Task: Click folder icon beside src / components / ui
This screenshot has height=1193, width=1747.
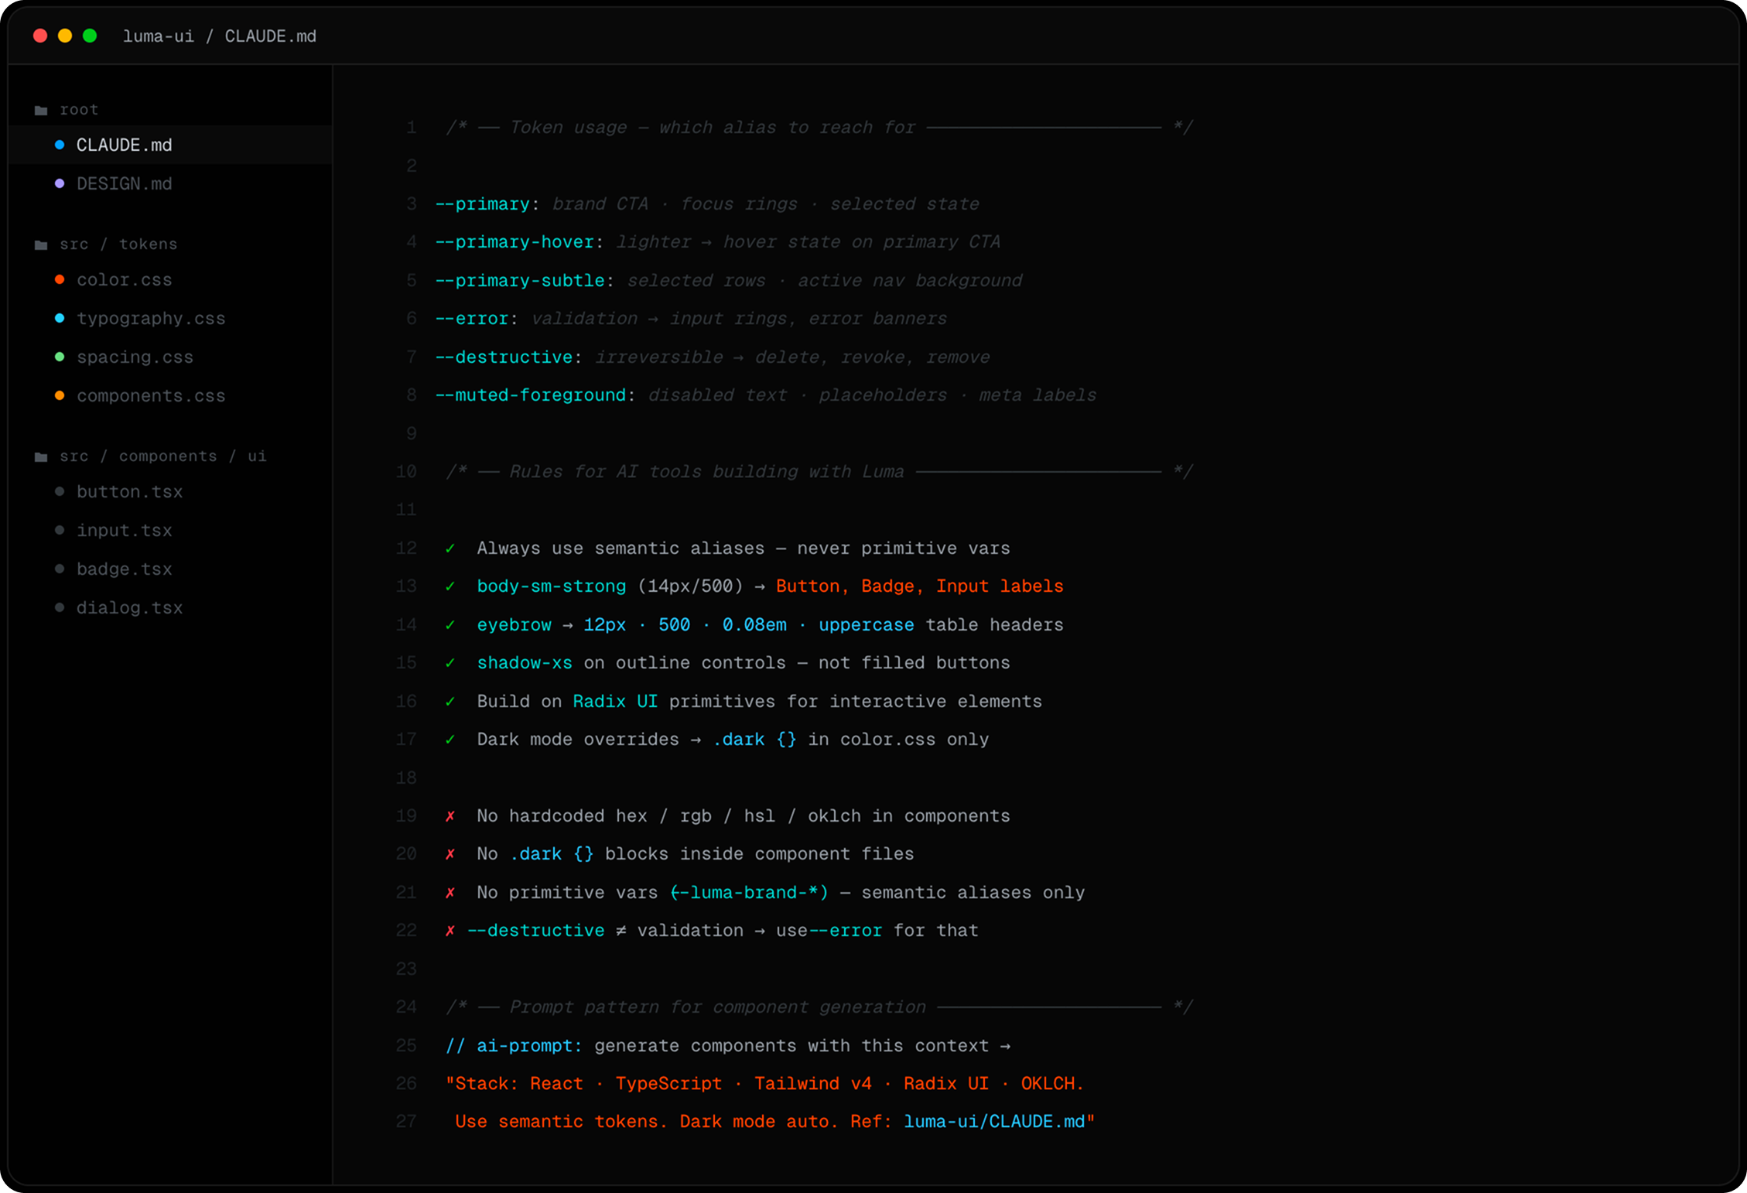Action: pyautogui.click(x=41, y=457)
